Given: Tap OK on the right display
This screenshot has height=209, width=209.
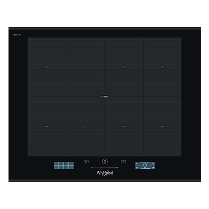Looking at the screenshot, I should tap(153, 168).
